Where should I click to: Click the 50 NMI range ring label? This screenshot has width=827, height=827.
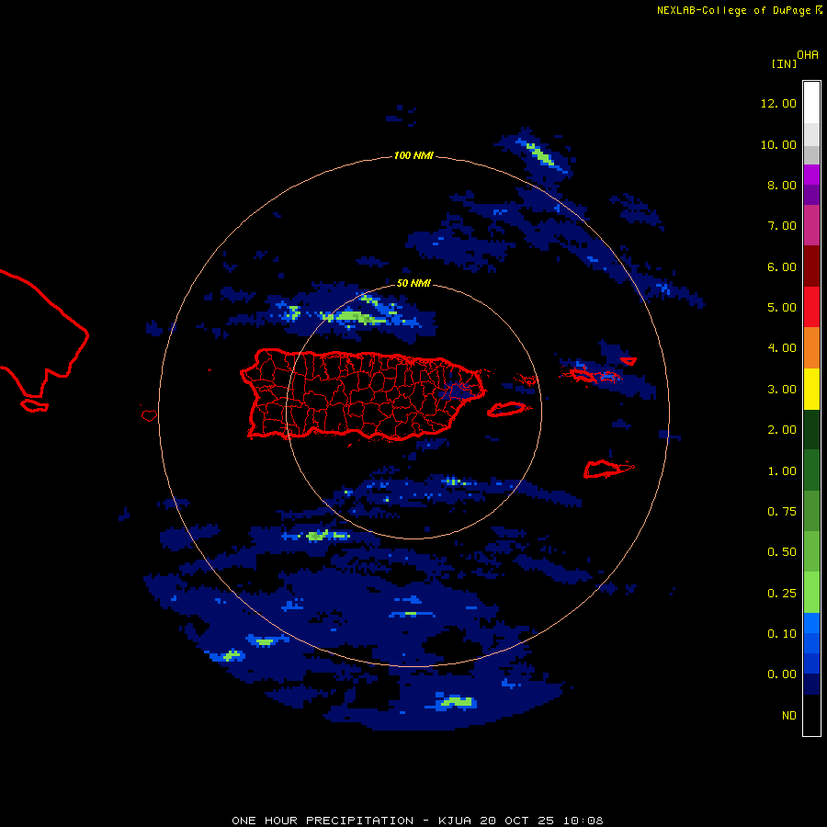pos(413,283)
